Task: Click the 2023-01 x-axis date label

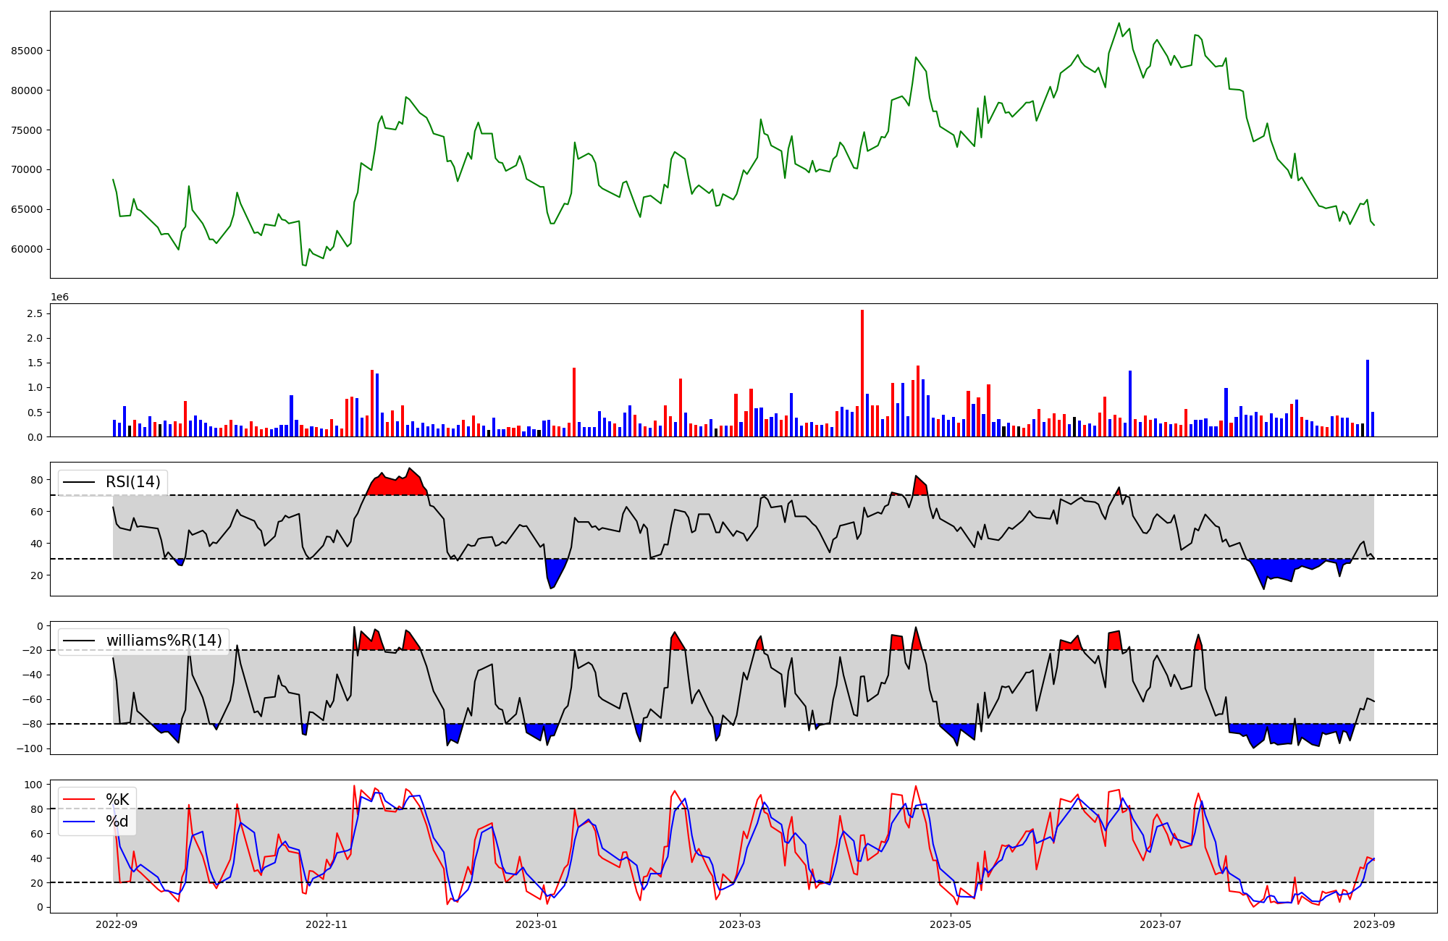Action: click(x=537, y=924)
